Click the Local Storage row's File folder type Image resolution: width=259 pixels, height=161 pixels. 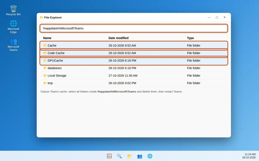click(193, 75)
